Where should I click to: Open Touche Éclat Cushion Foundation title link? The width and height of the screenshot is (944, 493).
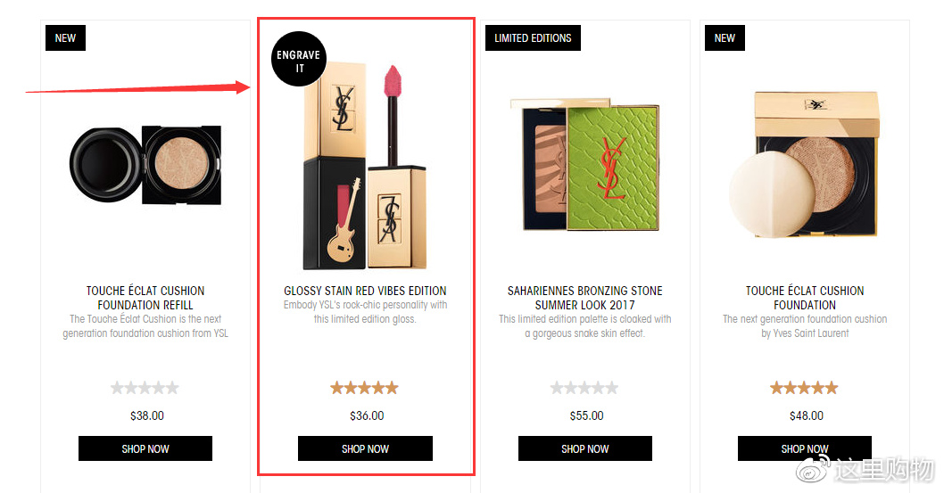[805, 298]
